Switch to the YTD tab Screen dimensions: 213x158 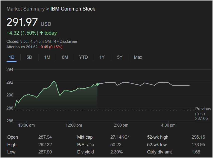coord(83,57)
